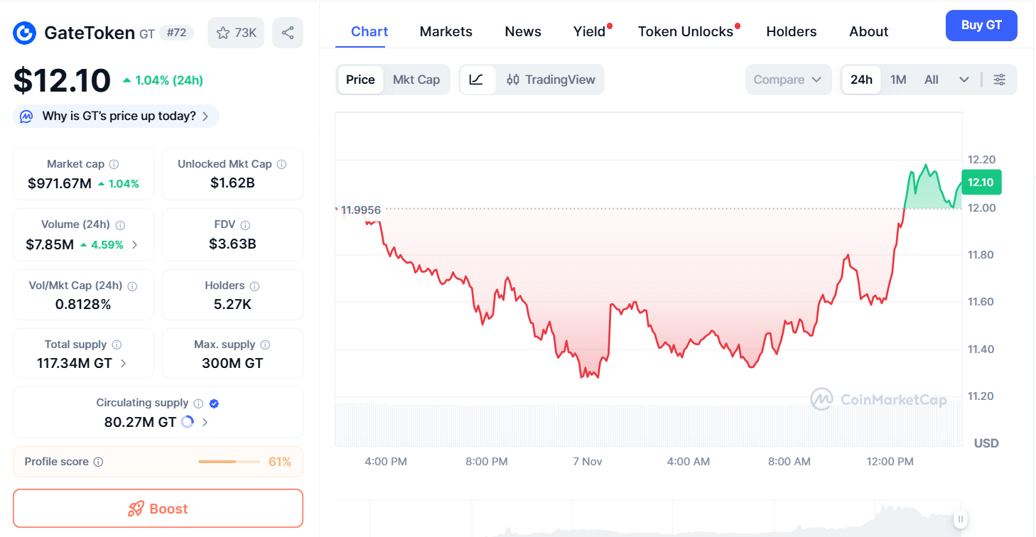Click the share icon next to GateToken

pos(287,32)
